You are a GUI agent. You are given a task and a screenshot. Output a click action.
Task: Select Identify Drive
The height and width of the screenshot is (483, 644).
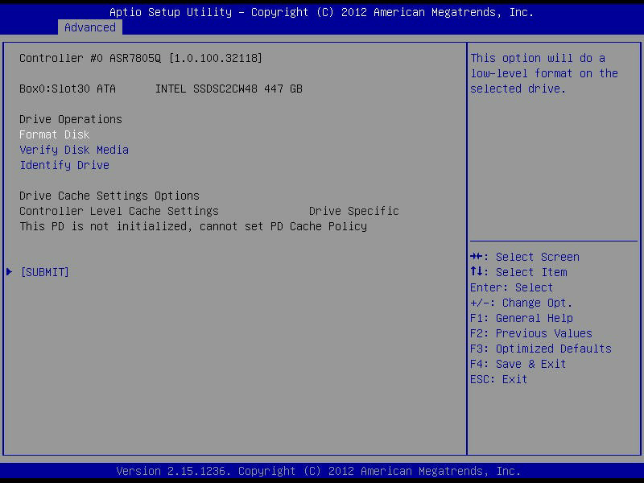(64, 165)
